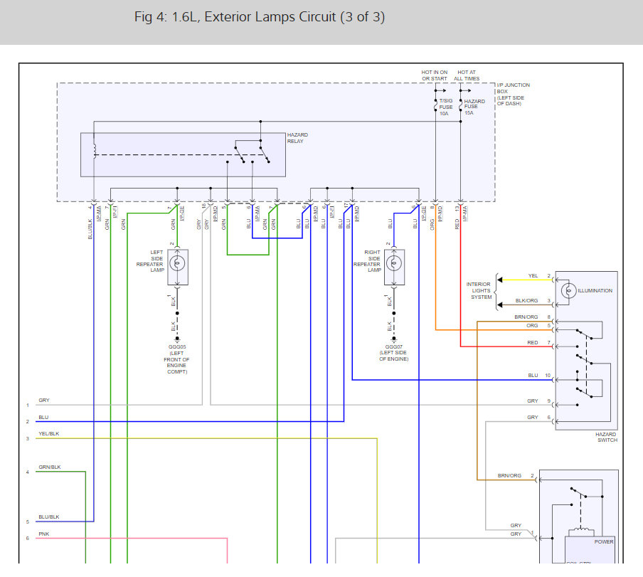The height and width of the screenshot is (577, 643).
Task: Click the 'INTERIOR LIGHTS SYSTEM' label
Action: 478,290
